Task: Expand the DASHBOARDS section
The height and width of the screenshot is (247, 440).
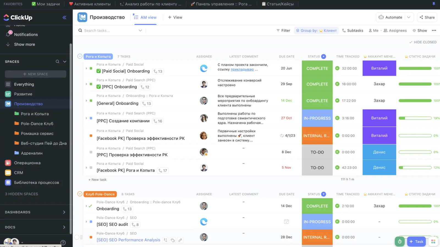Action: (64, 212)
